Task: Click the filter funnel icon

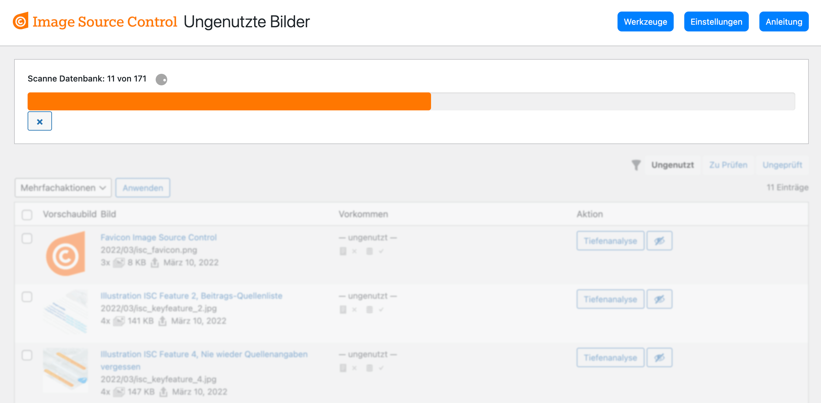Action: click(x=636, y=165)
